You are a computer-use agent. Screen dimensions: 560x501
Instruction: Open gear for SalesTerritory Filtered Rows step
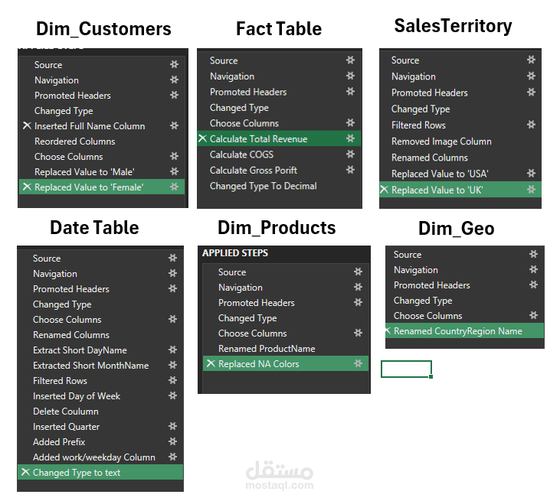tap(532, 125)
